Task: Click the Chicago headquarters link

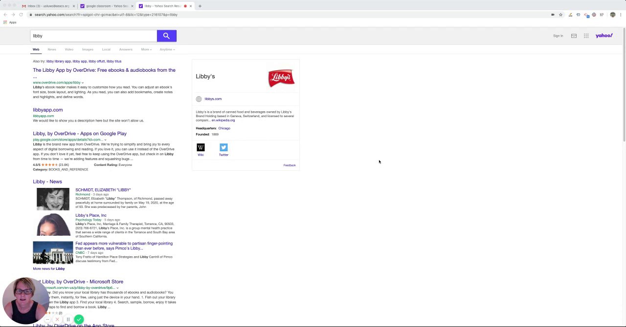Action: [x=224, y=128]
